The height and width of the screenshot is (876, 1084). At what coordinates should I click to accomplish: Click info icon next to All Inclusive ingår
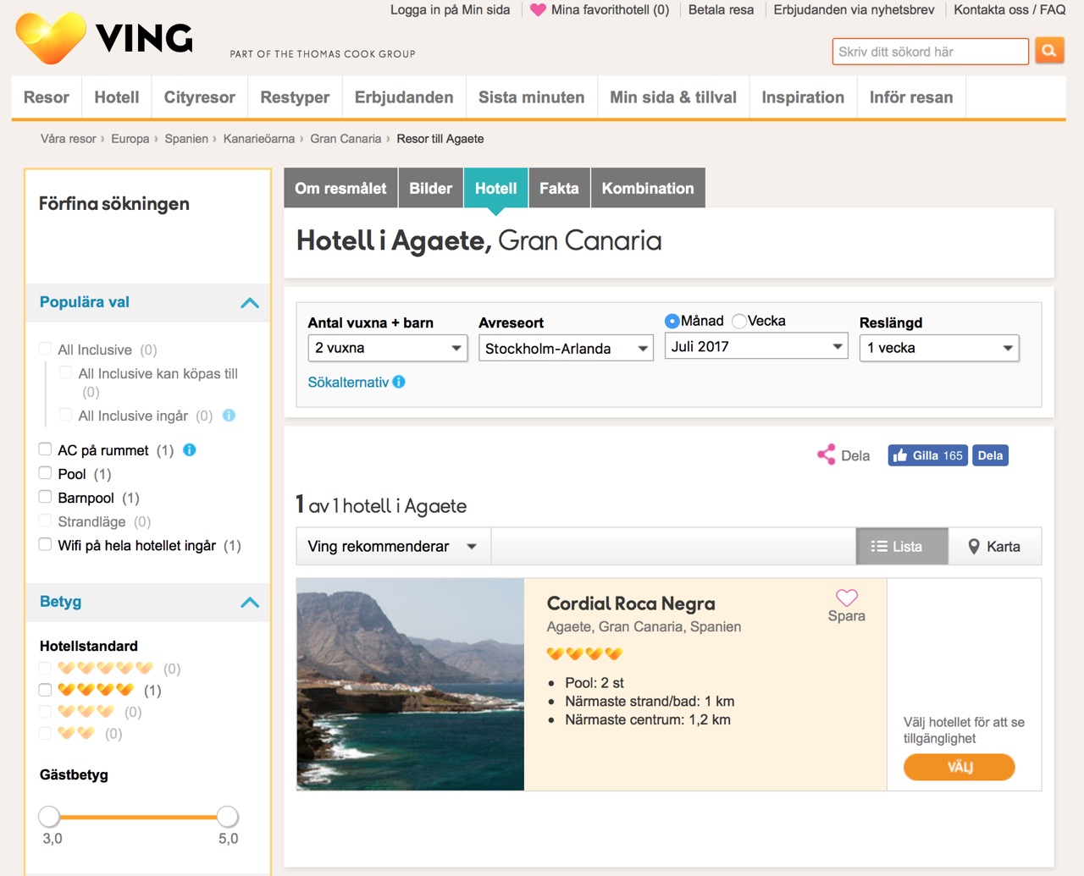pos(229,415)
